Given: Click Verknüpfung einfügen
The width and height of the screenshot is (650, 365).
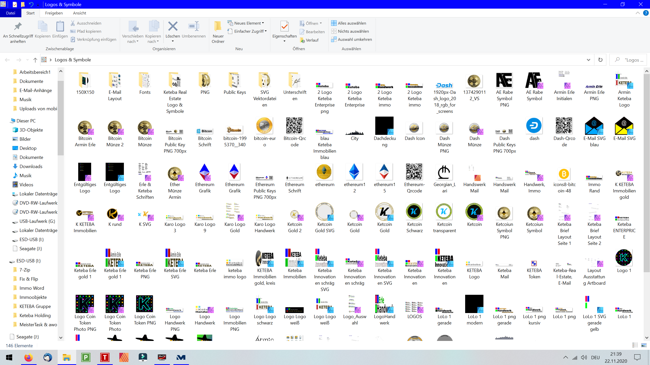Looking at the screenshot, I should click(93, 39).
